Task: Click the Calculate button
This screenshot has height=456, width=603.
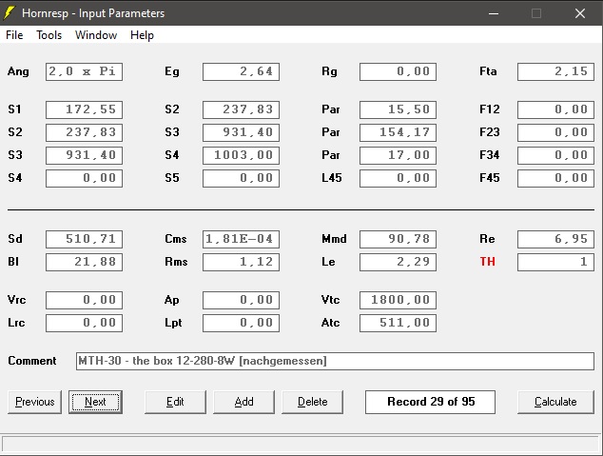Action: point(555,402)
